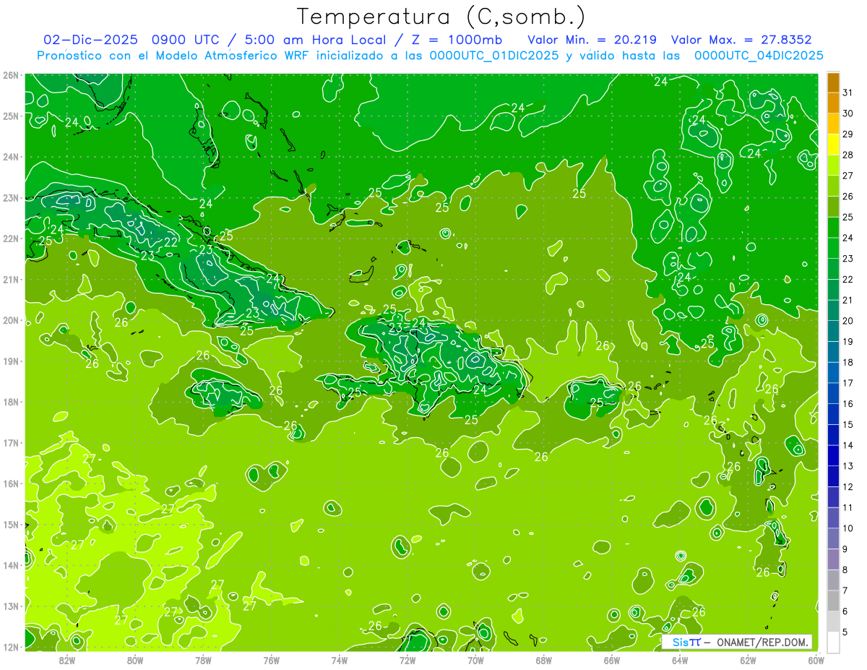The image size is (867, 670).
Task: Click the '14N' latitude axis label
Action: click(11, 565)
